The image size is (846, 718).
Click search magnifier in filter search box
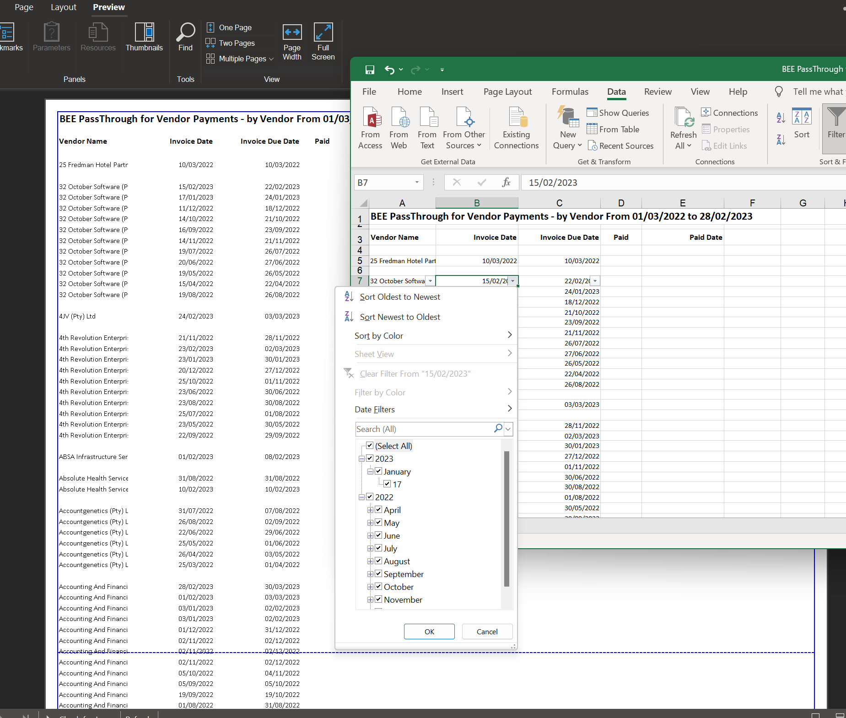click(x=498, y=428)
